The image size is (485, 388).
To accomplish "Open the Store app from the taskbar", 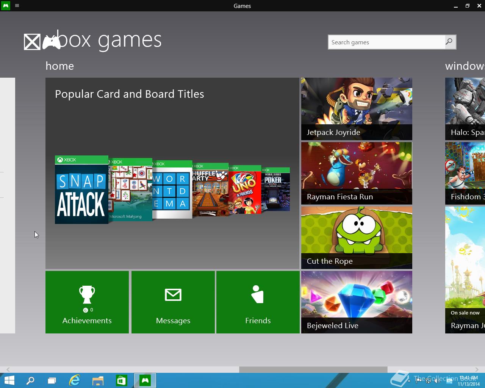I will click(121, 380).
